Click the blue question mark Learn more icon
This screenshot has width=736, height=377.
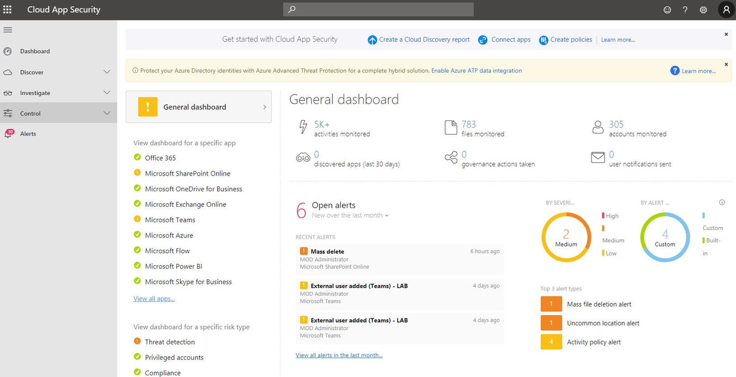[x=675, y=71]
